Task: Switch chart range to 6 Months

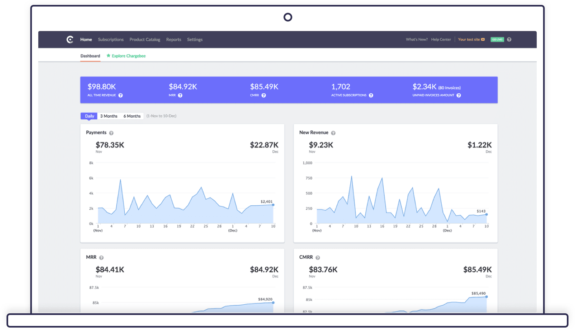Action: 132,116
